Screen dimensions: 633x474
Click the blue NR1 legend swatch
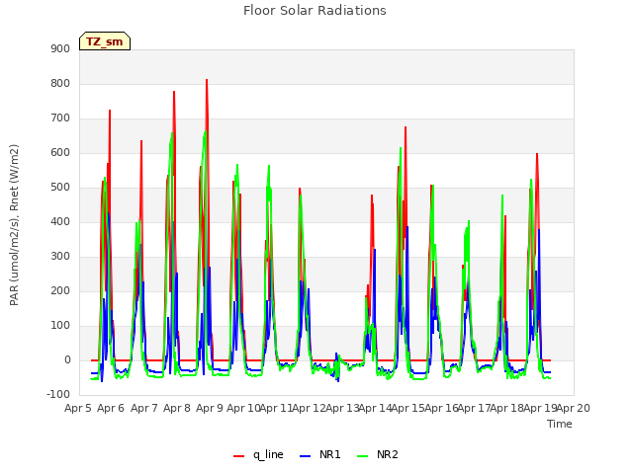coord(306,456)
